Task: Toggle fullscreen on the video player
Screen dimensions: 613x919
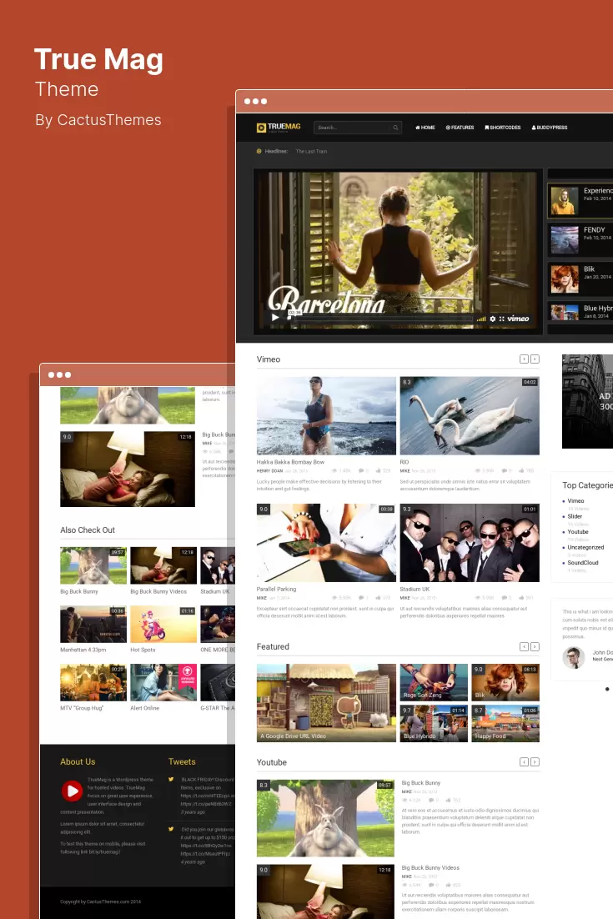Action: pos(501,319)
